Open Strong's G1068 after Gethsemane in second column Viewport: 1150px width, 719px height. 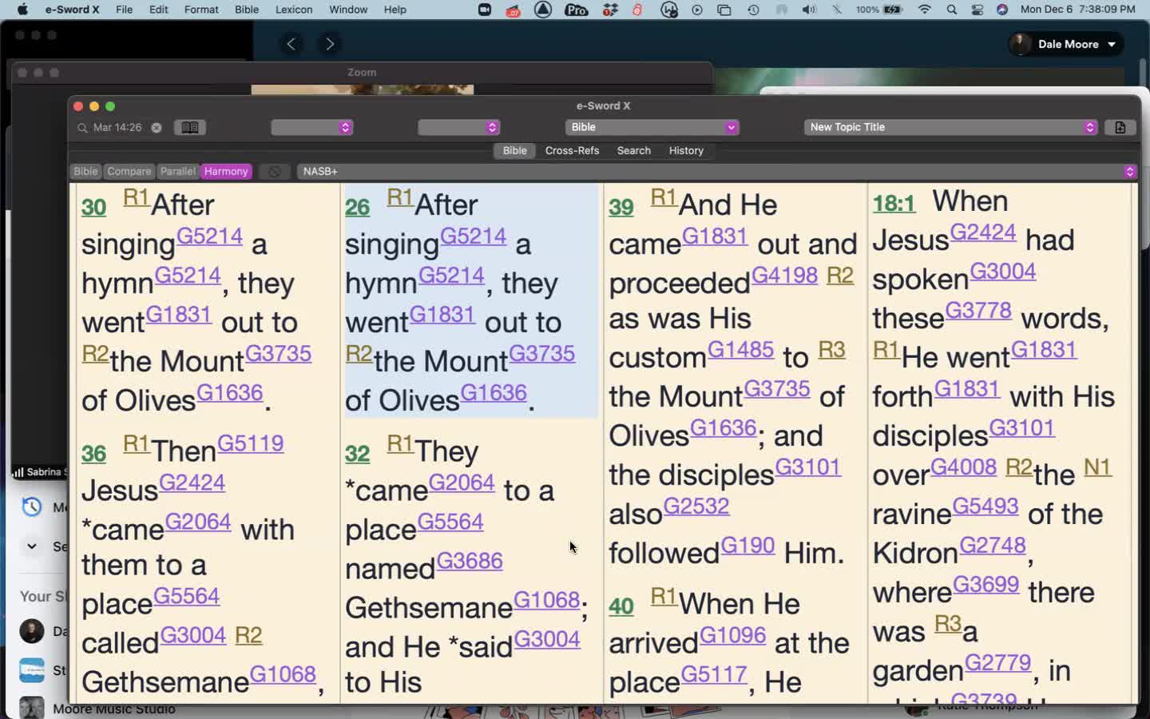point(546,600)
